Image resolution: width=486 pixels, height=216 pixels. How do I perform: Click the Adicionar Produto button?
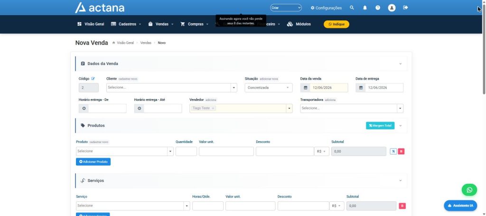(93, 162)
